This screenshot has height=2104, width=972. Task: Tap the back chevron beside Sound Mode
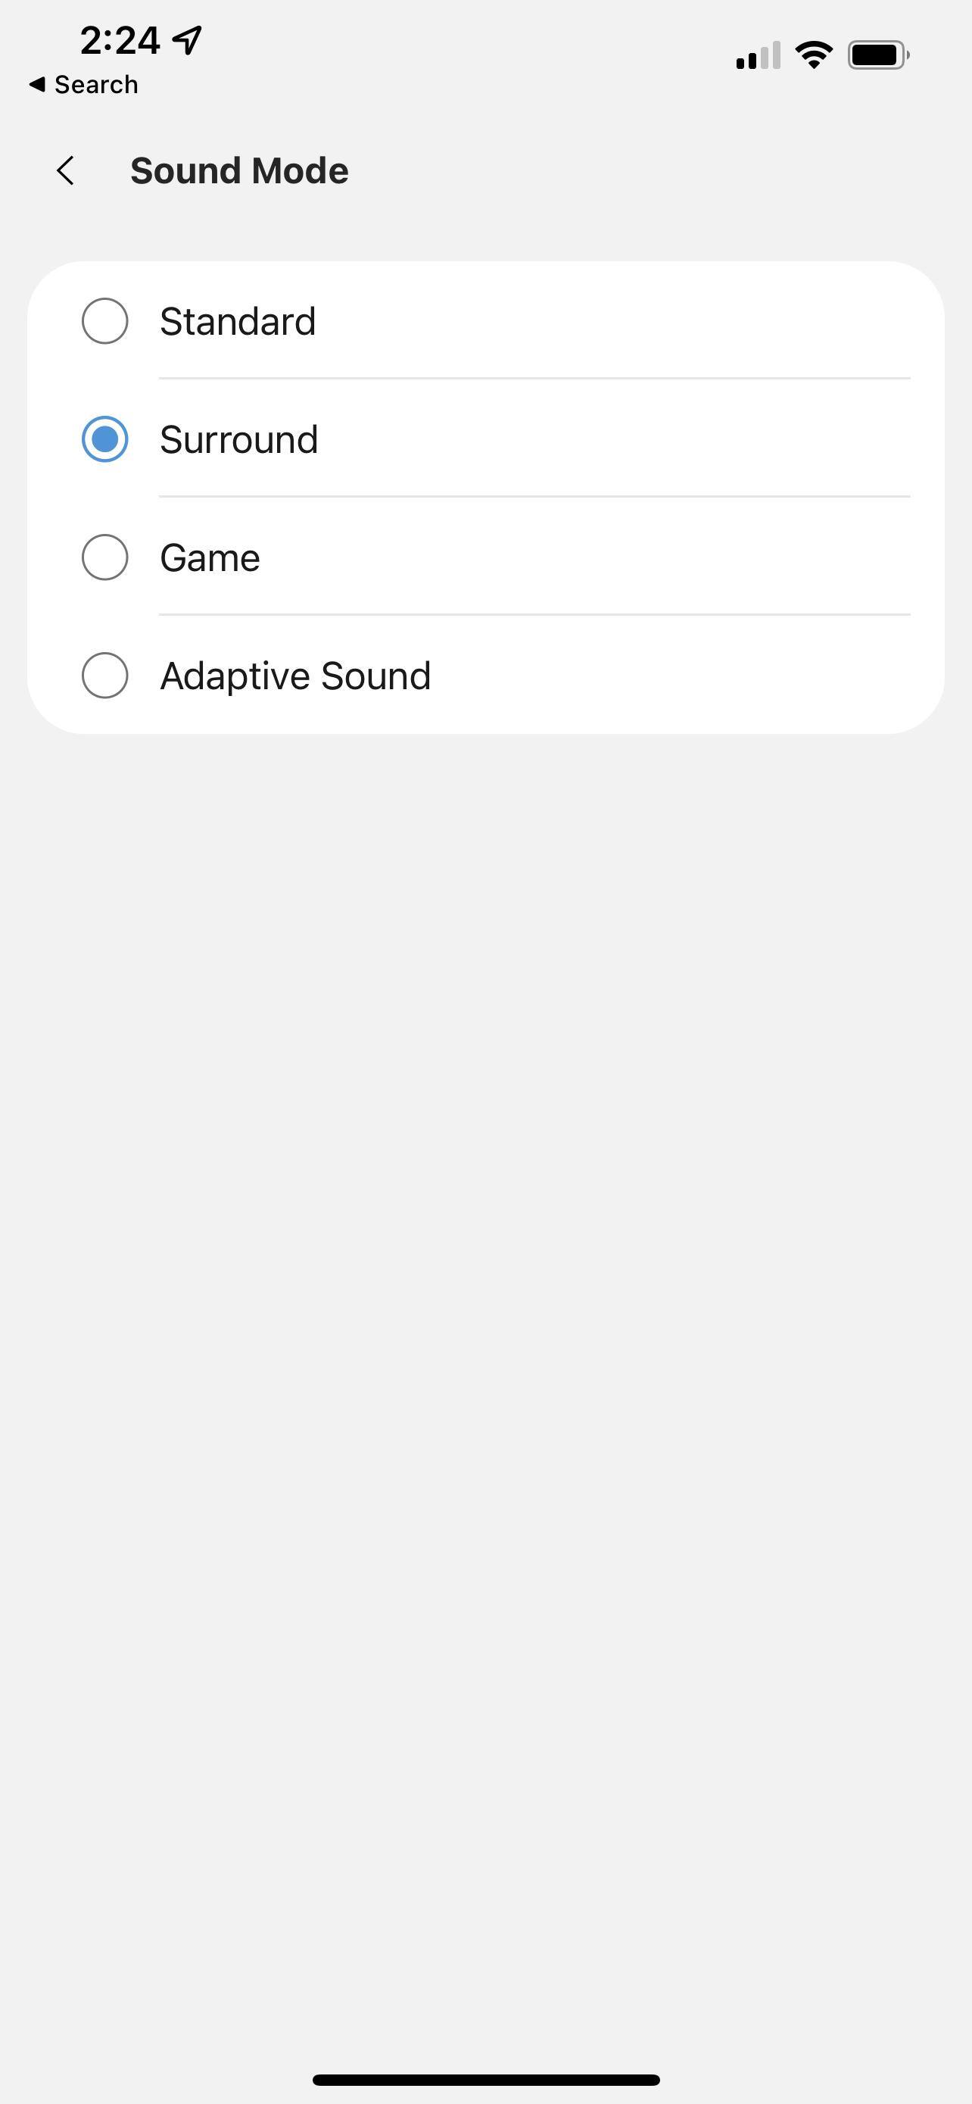(x=66, y=170)
